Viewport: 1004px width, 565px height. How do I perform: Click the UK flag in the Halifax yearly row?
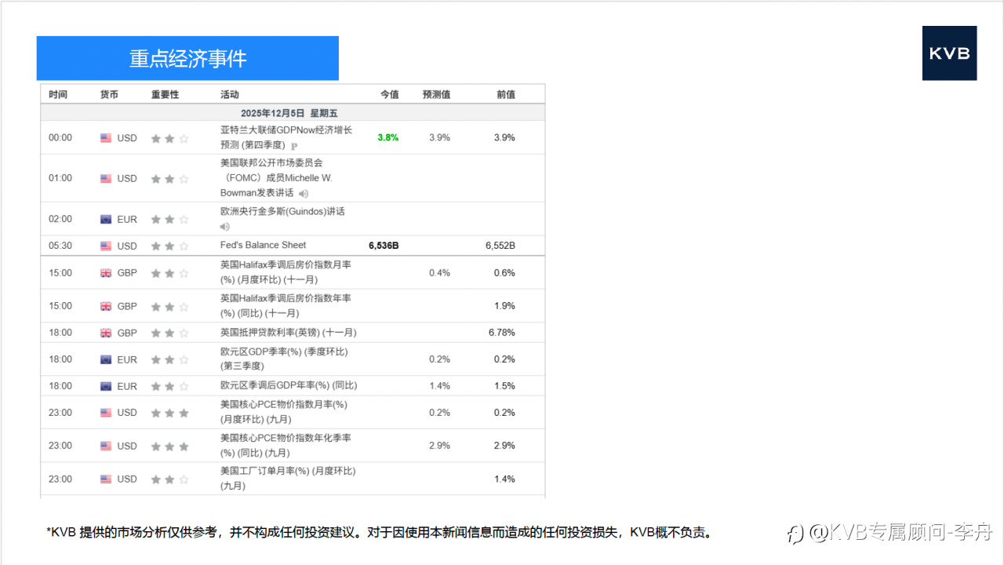coord(106,306)
